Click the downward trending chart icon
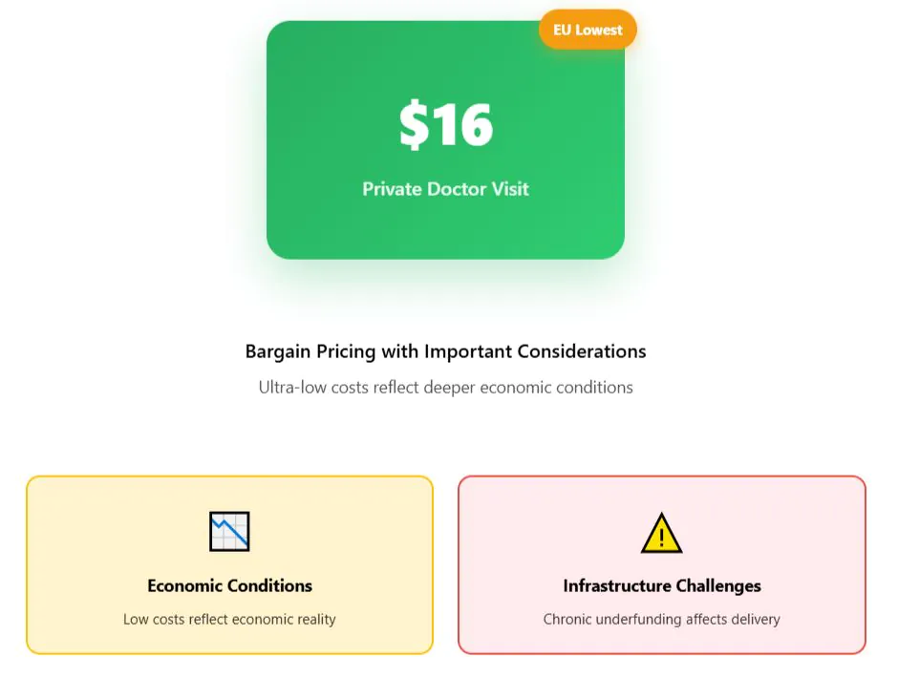The image size is (898, 678). (229, 532)
